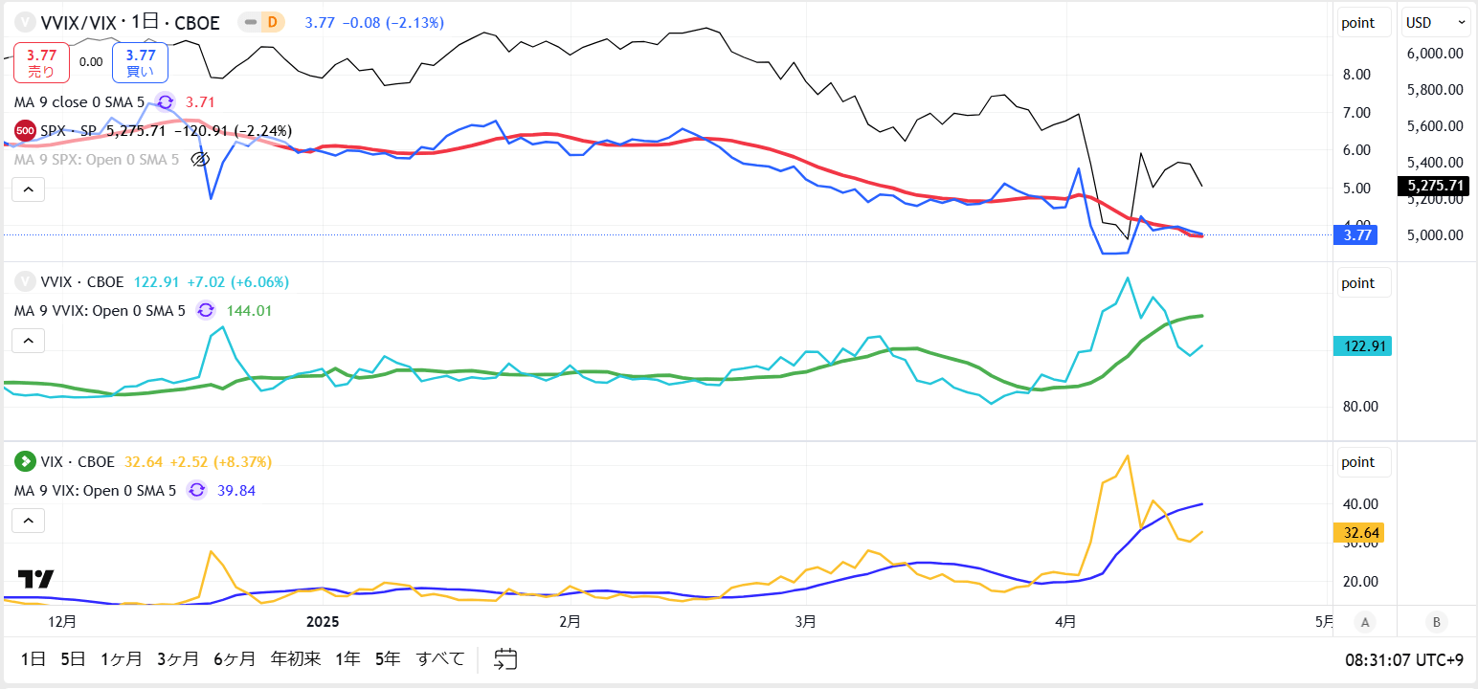Toggle auto scale A button
Image resolution: width=1478 pixels, height=689 pixels.
click(1365, 622)
